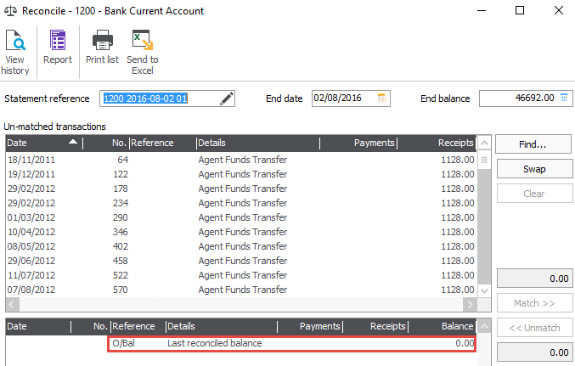
Task: Open the Report tool
Action: click(x=58, y=48)
